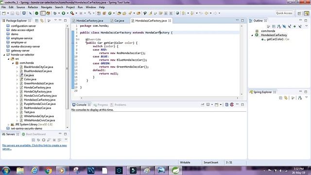This screenshot has height=175, width=311.
Task: Click the Display Selected Console icon
Action: 208,105
